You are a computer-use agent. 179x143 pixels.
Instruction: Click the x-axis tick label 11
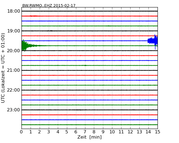tap(121, 132)
